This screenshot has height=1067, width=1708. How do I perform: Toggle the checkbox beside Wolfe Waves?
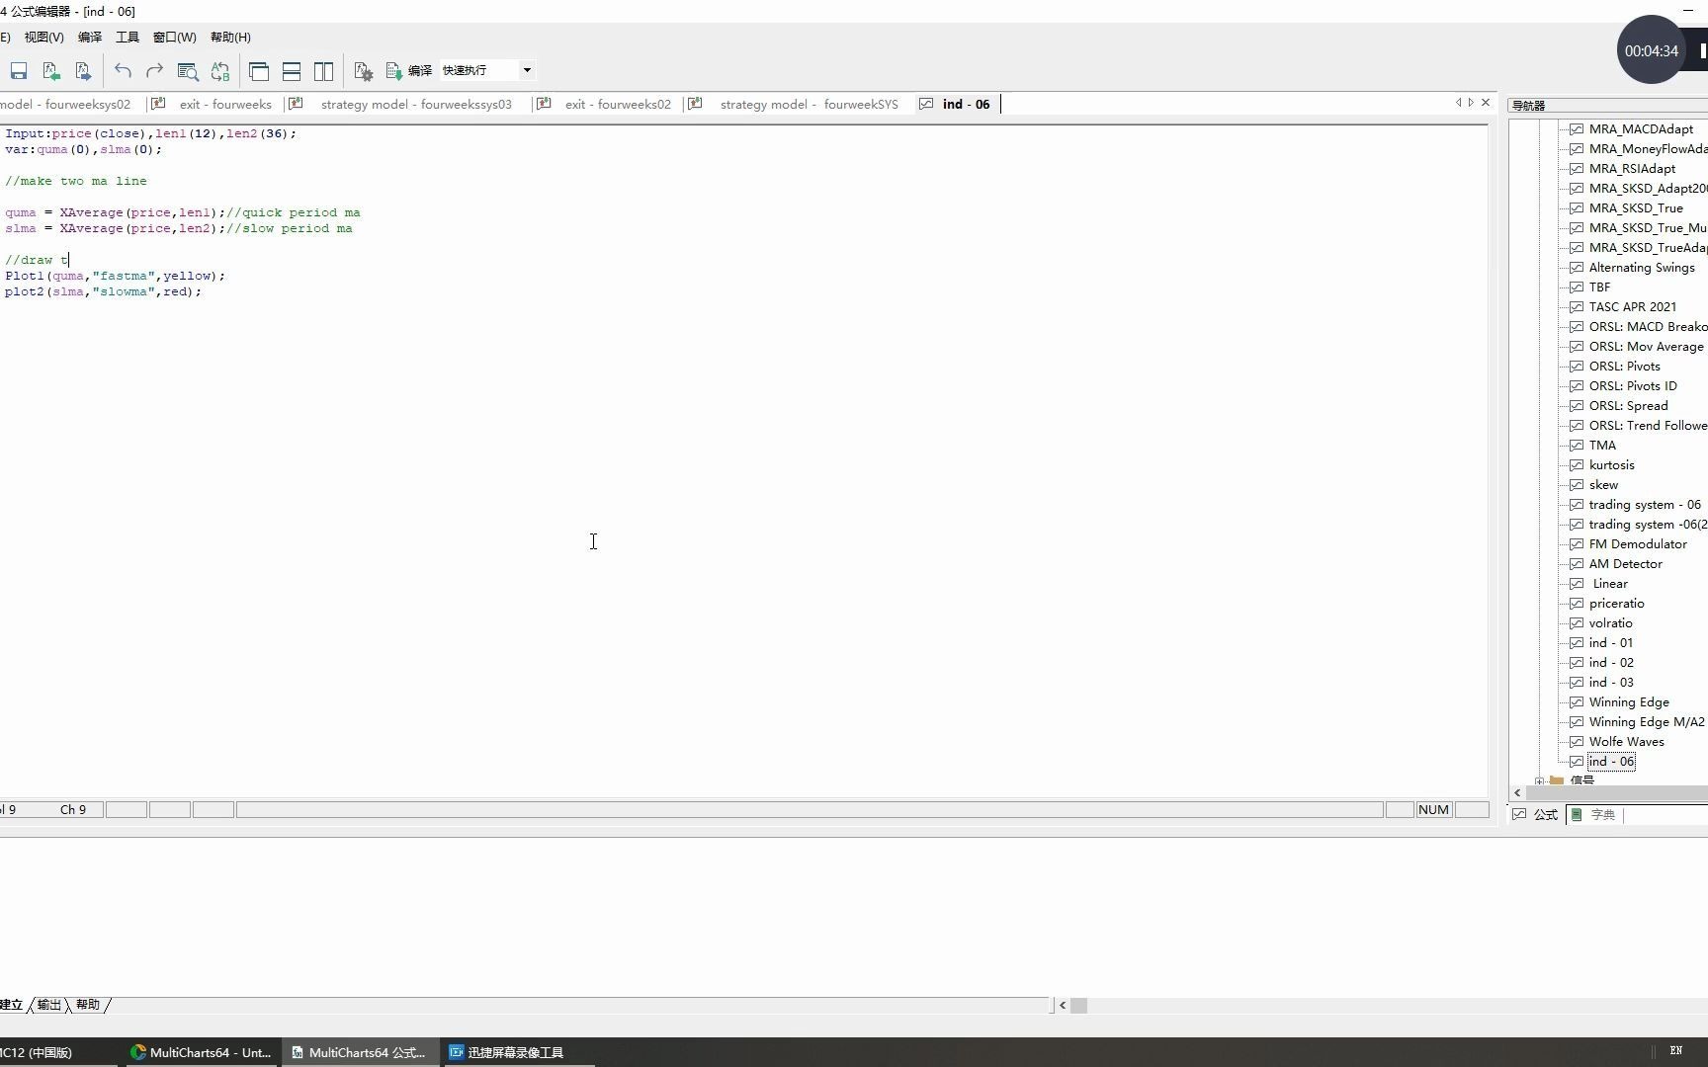pyautogui.click(x=1577, y=741)
